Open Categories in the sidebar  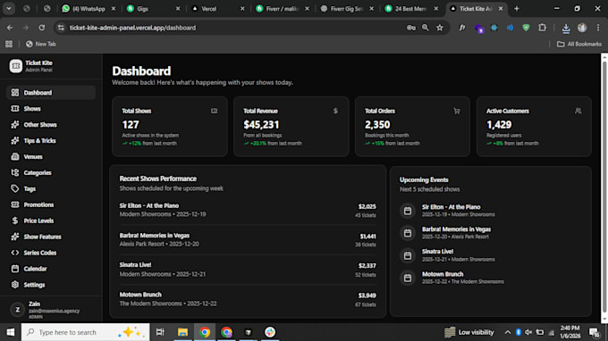coord(51,172)
